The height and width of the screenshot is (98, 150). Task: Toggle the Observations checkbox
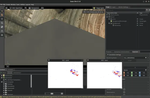click(x=124, y=92)
